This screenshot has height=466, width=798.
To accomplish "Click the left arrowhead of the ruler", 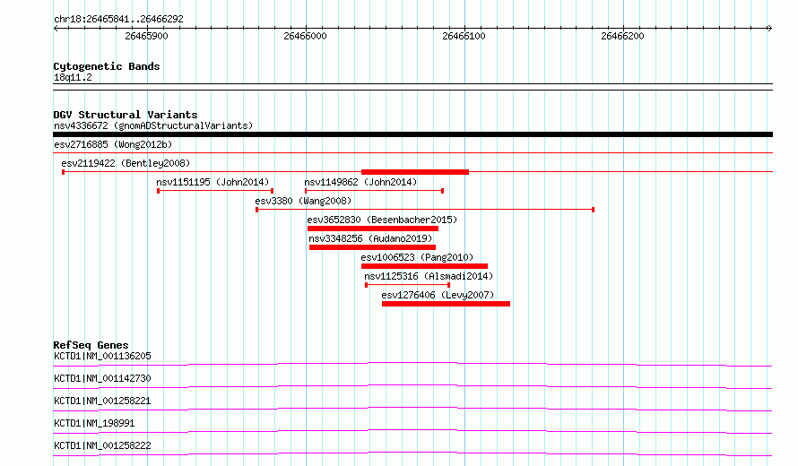I will tap(56, 29).
